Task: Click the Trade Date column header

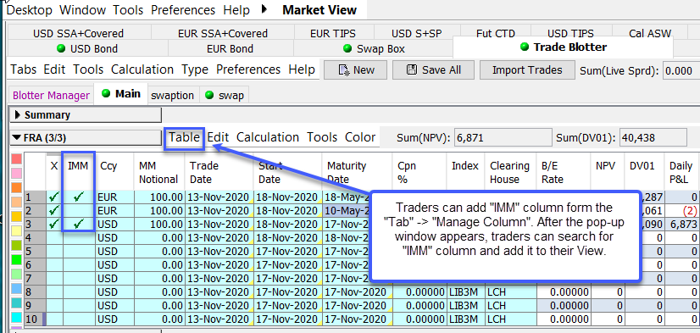Action: [x=219, y=172]
